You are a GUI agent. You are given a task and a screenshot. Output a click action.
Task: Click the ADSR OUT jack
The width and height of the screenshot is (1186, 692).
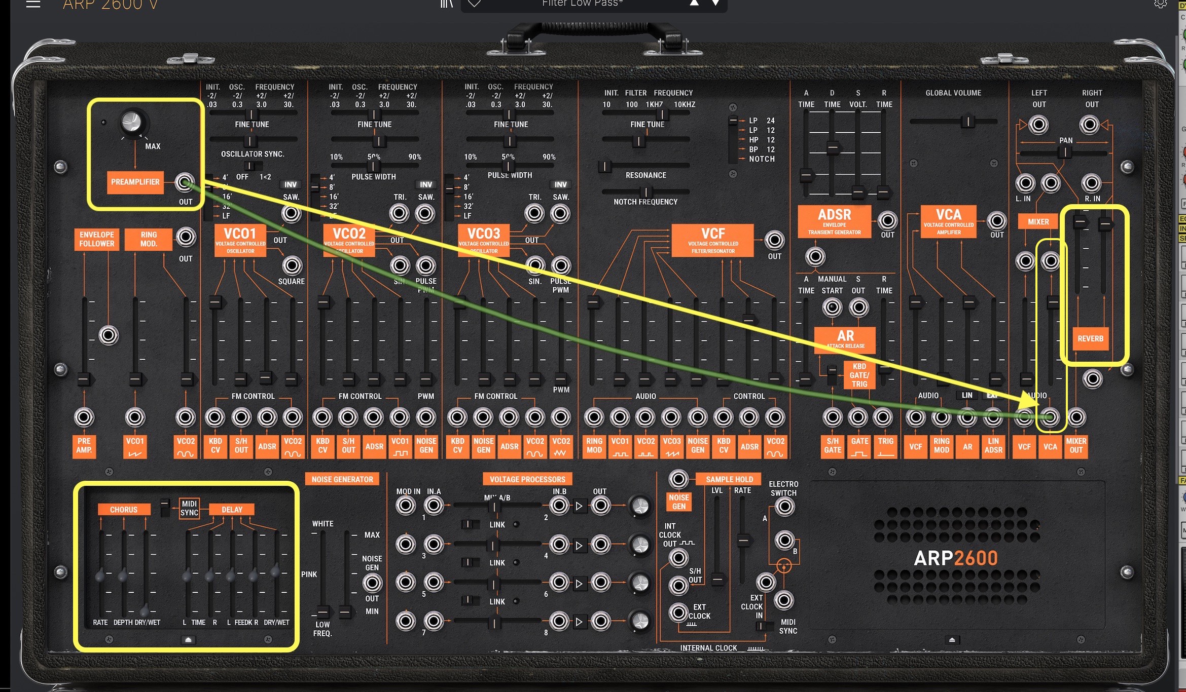point(887,220)
